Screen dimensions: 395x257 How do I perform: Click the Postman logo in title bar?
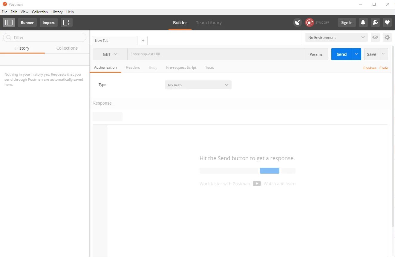point(4,4)
